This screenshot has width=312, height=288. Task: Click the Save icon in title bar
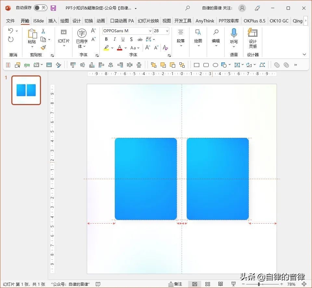point(53,8)
